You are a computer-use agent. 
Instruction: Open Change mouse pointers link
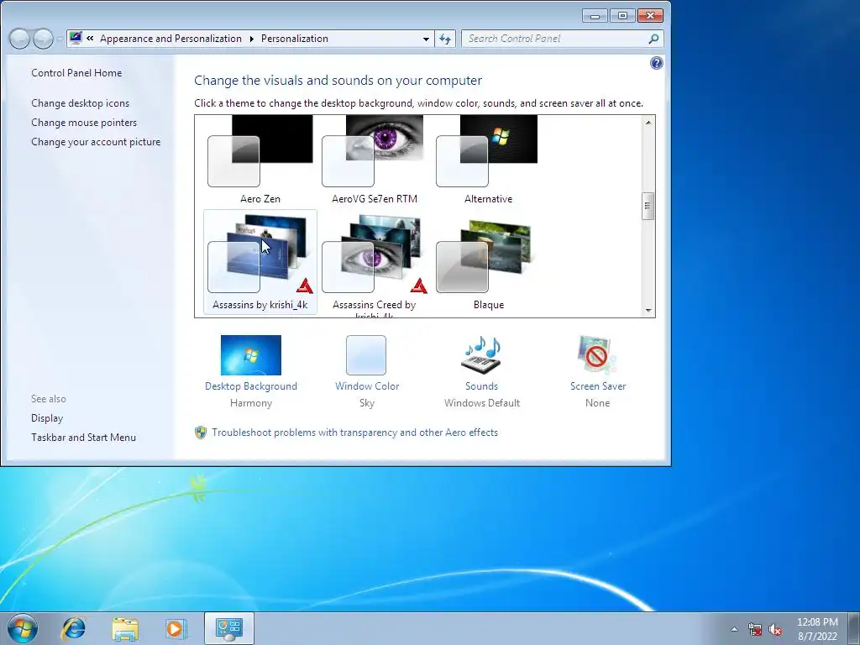[x=84, y=123]
